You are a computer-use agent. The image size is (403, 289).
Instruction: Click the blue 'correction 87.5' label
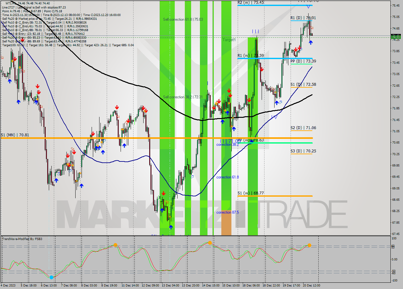(x=228, y=212)
